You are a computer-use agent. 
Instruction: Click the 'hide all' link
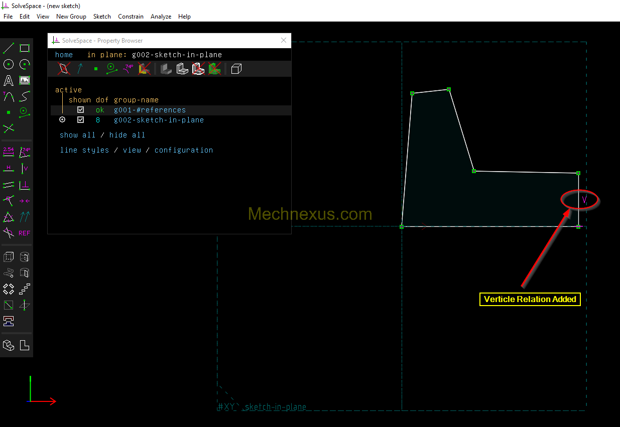127,135
